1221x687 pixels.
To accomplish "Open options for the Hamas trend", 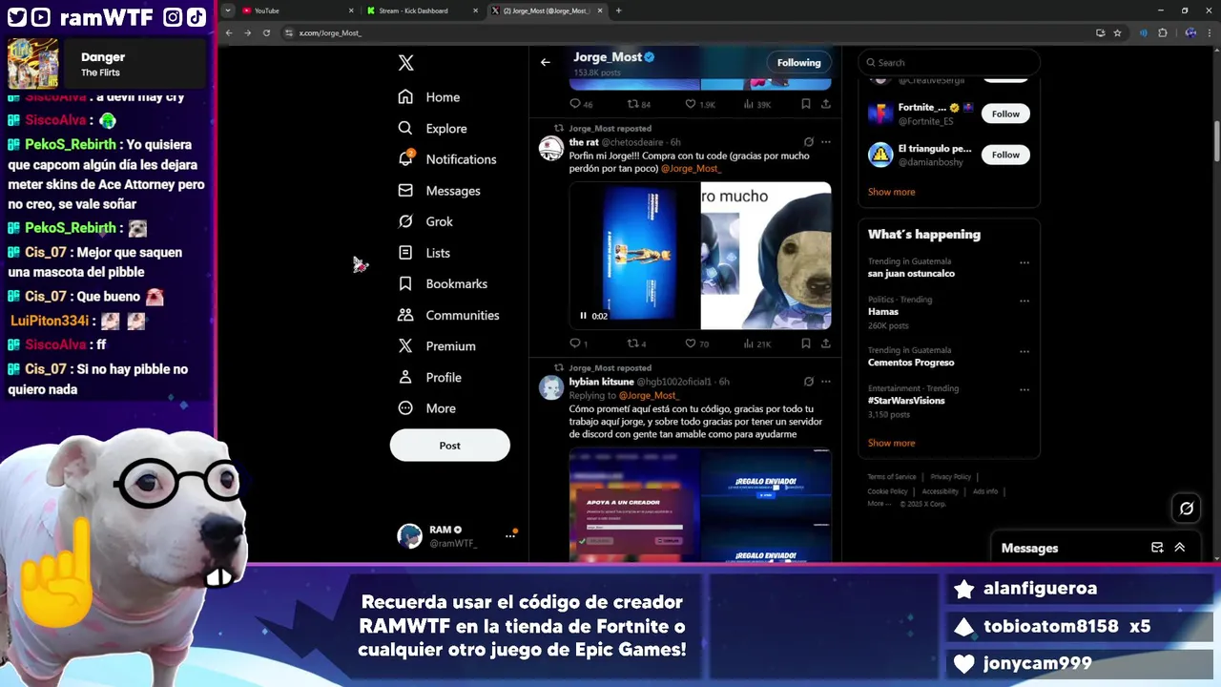I will pos(1024,301).
